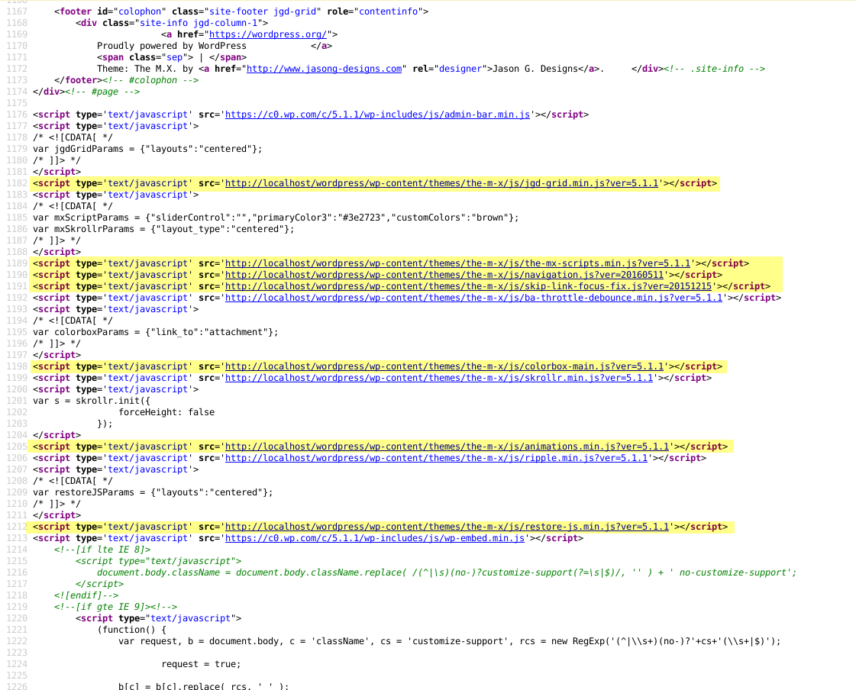Click the "<!-- #colophon -->" comment
The width and height of the screenshot is (856, 690).
tap(150, 80)
